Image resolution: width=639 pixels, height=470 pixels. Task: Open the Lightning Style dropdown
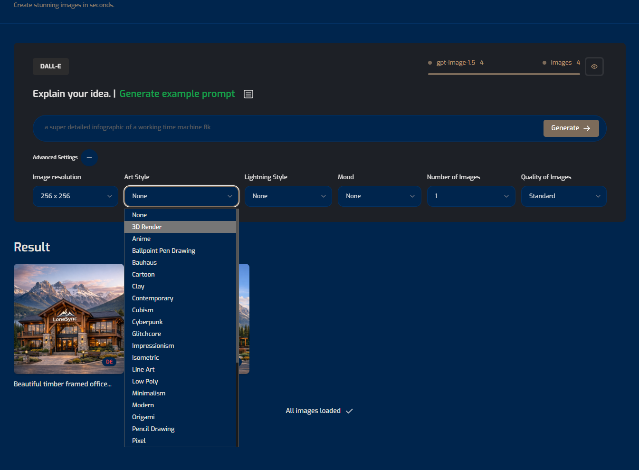pyautogui.click(x=288, y=196)
